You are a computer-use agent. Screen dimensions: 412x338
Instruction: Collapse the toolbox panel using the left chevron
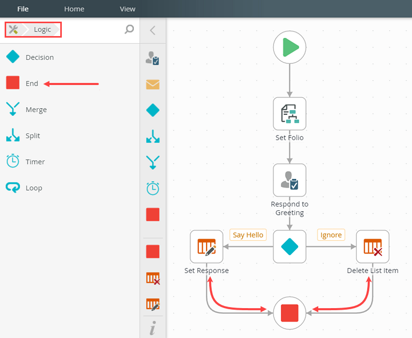153,30
